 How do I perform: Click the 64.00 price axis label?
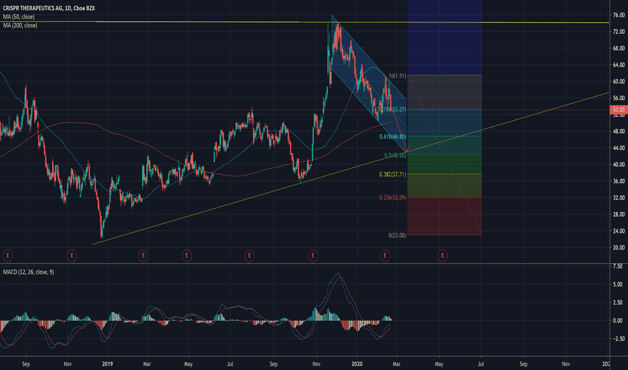619,65
